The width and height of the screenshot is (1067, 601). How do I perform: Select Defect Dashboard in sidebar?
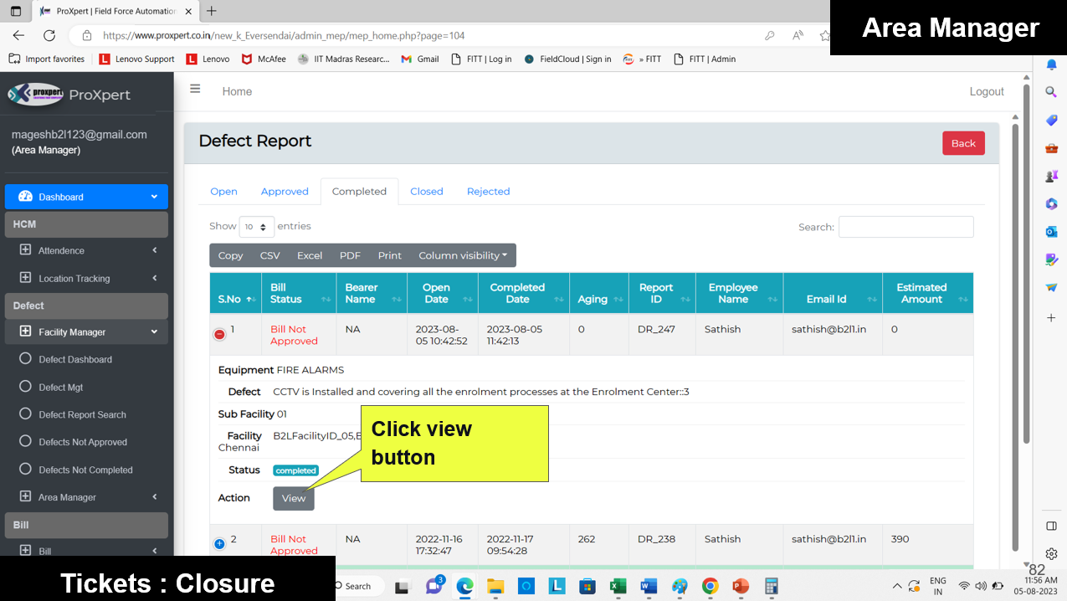pos(75,360)
